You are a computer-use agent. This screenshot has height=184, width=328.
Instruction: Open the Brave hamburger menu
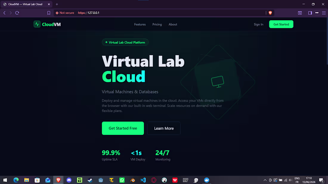(324, 13)
